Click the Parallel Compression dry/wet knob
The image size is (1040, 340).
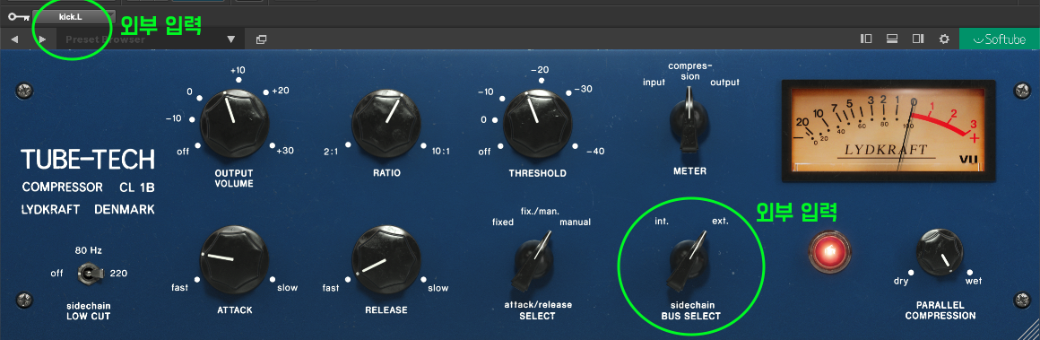940,252
